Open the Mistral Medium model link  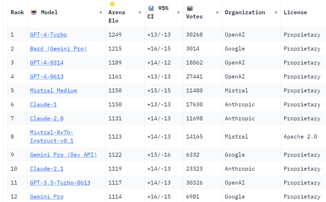(x=53, y=90)
